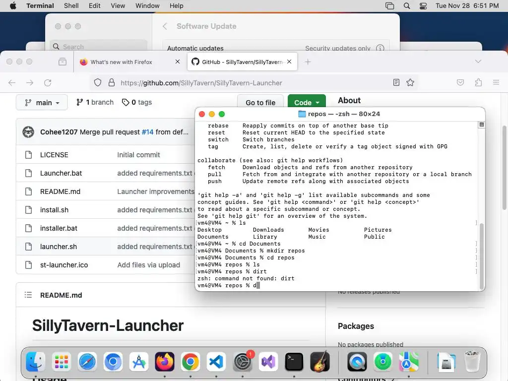Open Visual Studio purple dock icon
Viewport: 508px width, 381px height.
click(268, 361)
